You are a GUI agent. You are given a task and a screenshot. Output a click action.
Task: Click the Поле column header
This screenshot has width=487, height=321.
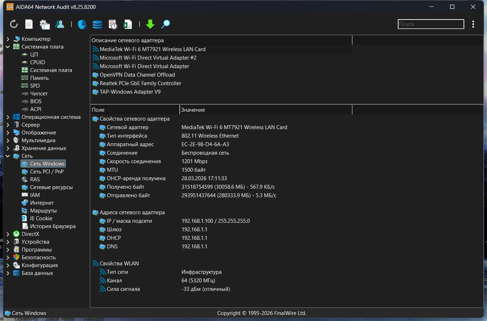pos(135,110)
